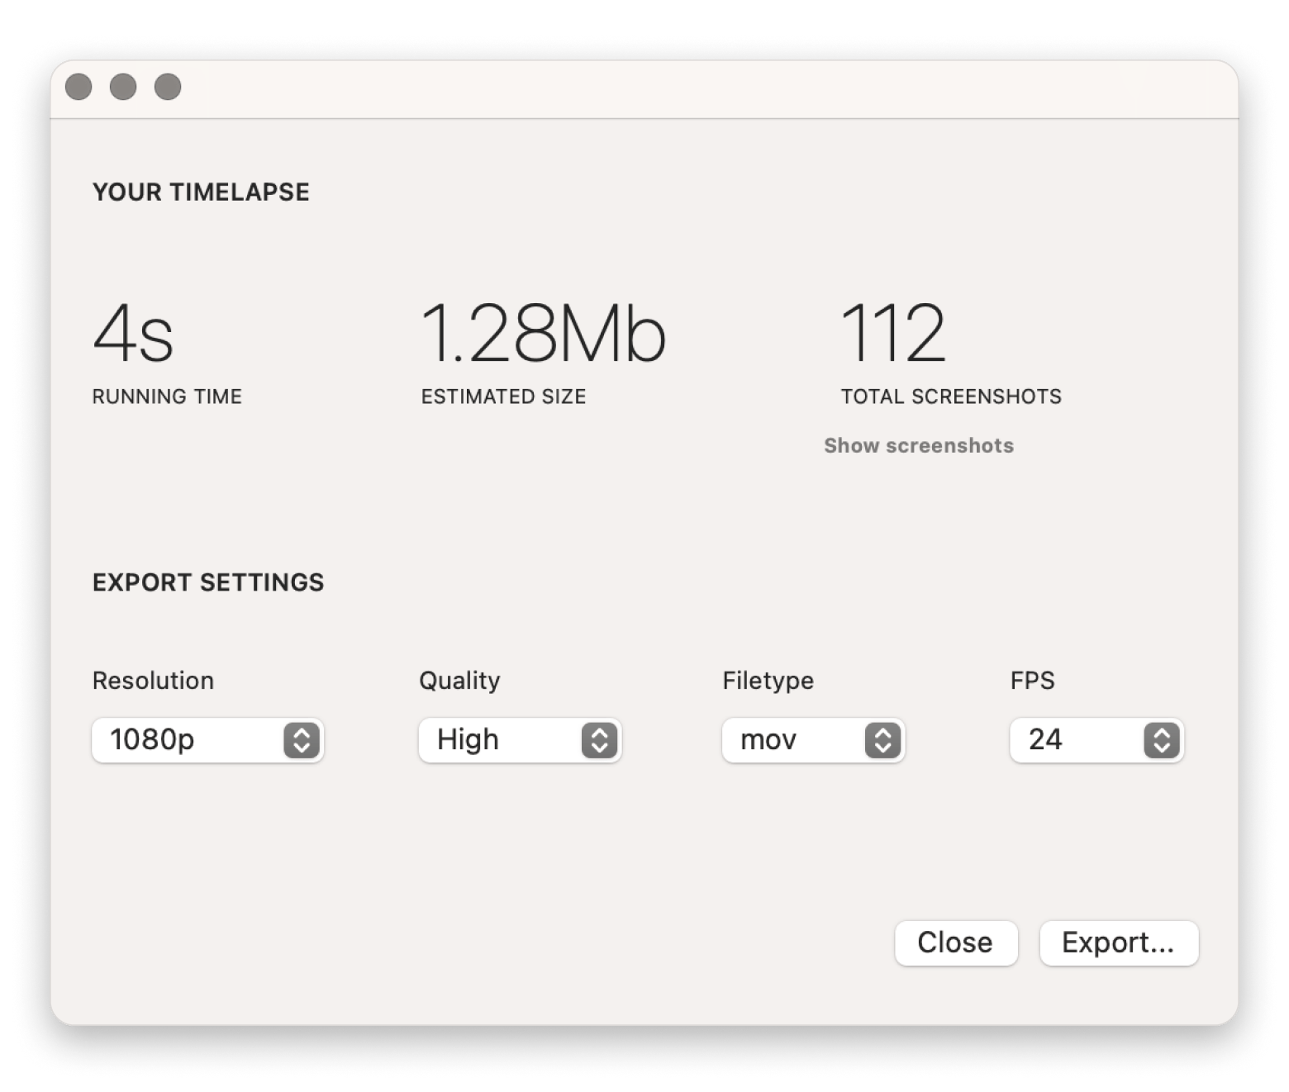Click the 1.28Mb estimated size value
Viewport: 1289px width, 1092px height.
click(543, 334)
